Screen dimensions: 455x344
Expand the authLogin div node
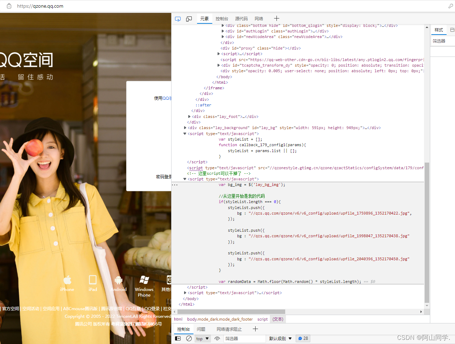pos(223,31)
